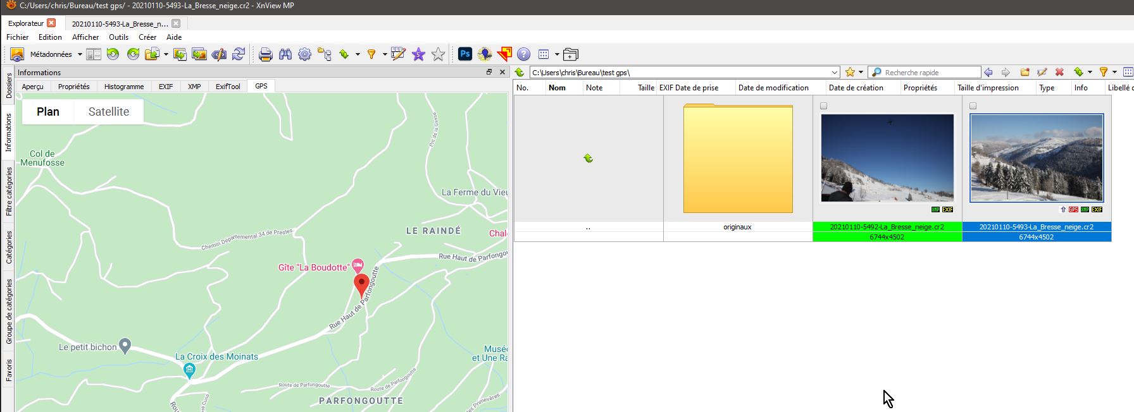Viewport: 1134px width, 412px height.
Task: Create new folder icon in browser toolbar
Action: click(x=1025, y=73)
